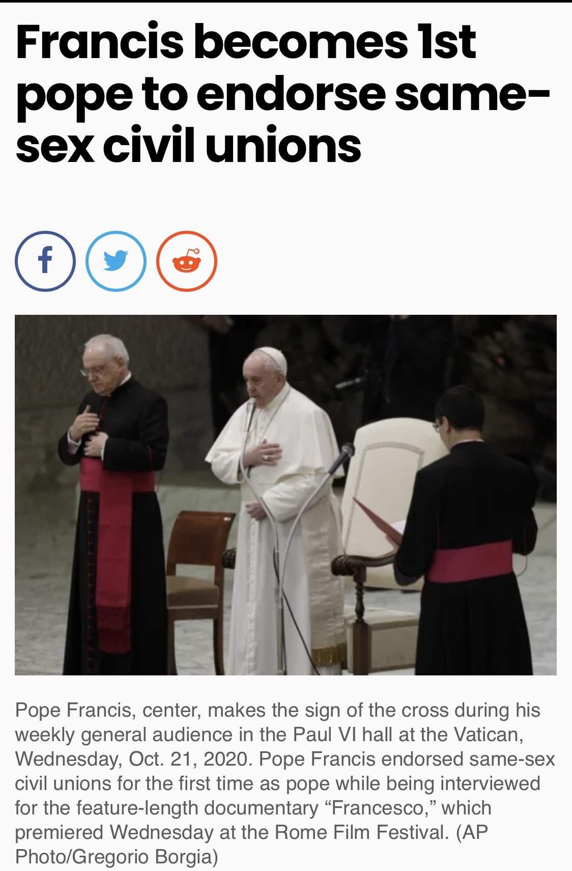Tap the headline about Francis endorsing civil unions
Viewport: 572px width, 871px height.
point(283,94)
